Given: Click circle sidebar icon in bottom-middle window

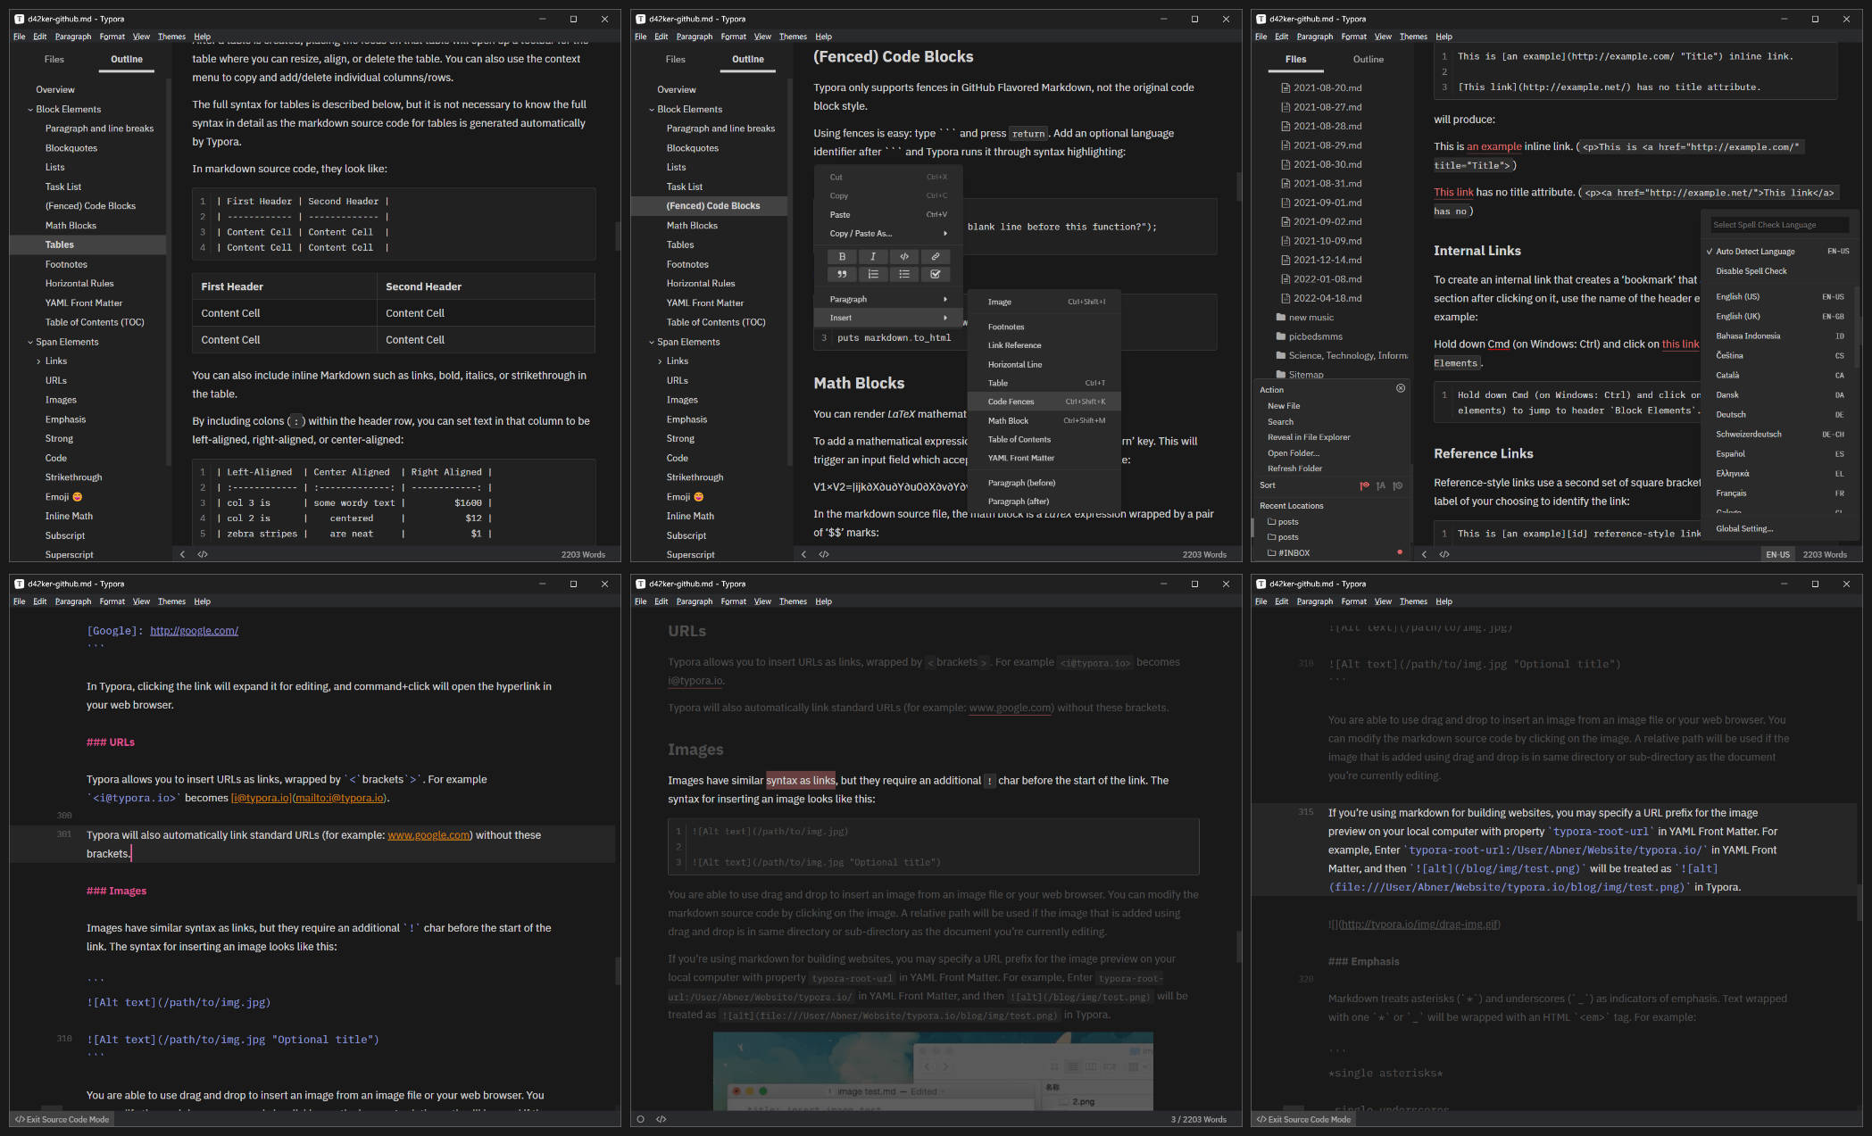Looking at the screenshot, I should pyautogui.click(x=641, y=1119).
